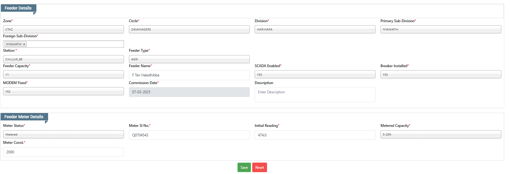Open the Circle dropdown showing DAVANAGERE
This screenshot has width=510, height=174.
point(189,29)
